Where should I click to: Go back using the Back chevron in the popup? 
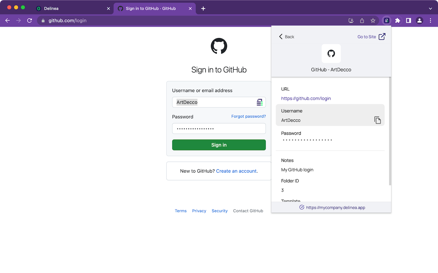286,37
